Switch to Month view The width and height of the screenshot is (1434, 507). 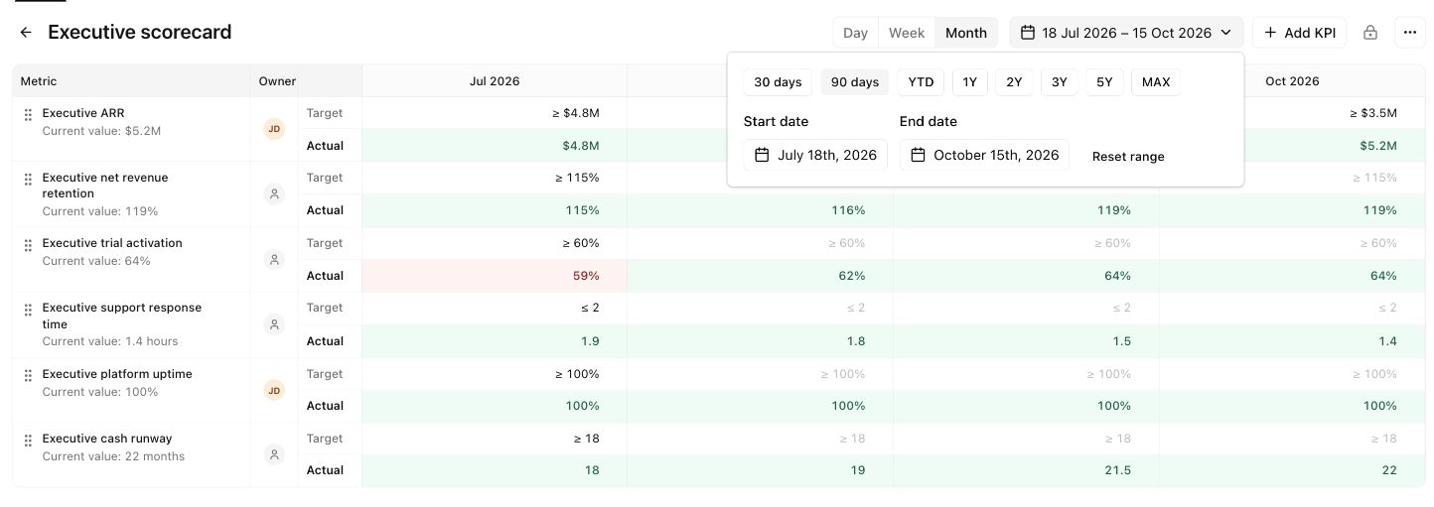pyautogui.click(x=966, y=33)
